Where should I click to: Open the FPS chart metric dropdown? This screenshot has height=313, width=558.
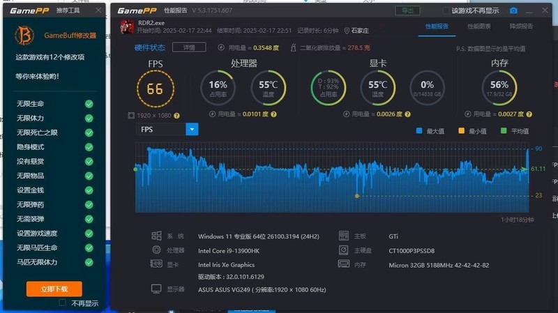[191, 129]
